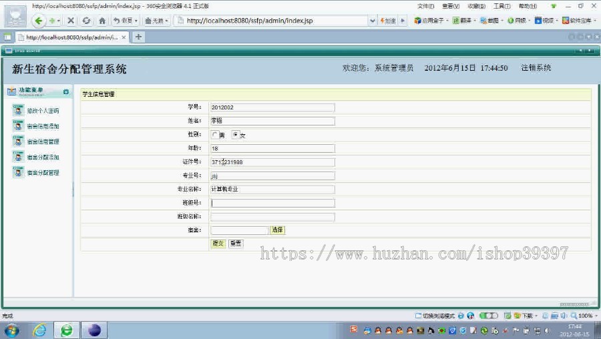Open the 查看 menu

tap(450, 6)
